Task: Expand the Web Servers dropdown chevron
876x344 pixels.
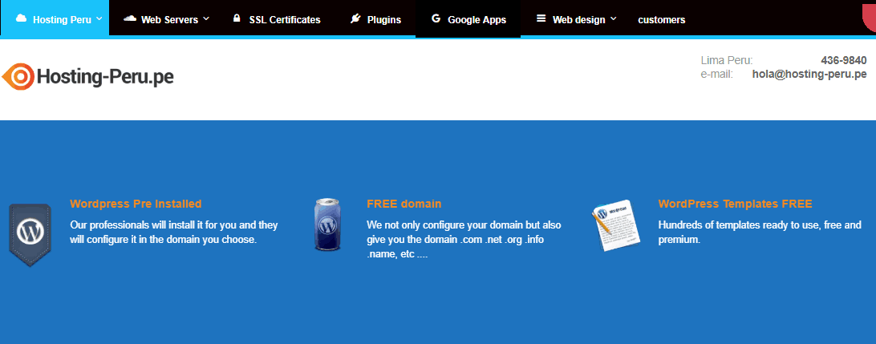Action: tap(205, 18)
